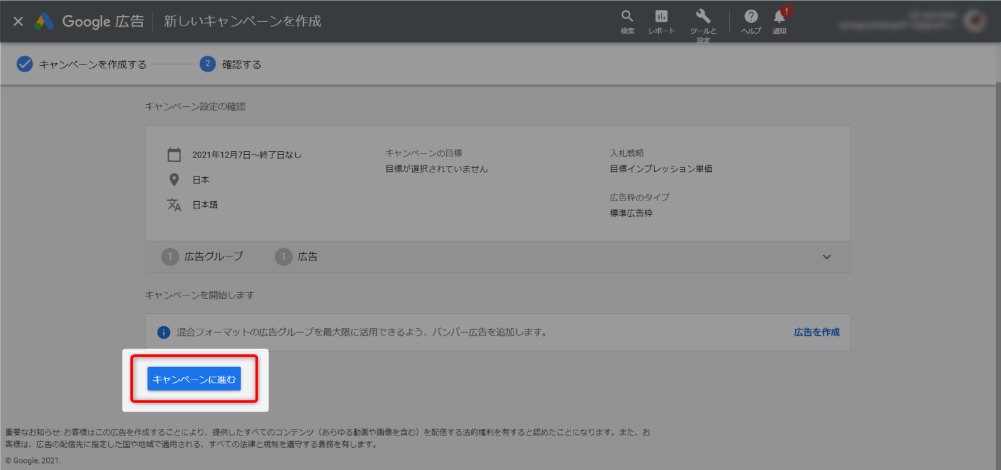Click the translate icon next to 日本語
Viewport: 1001px width, 470px height.
174,204
